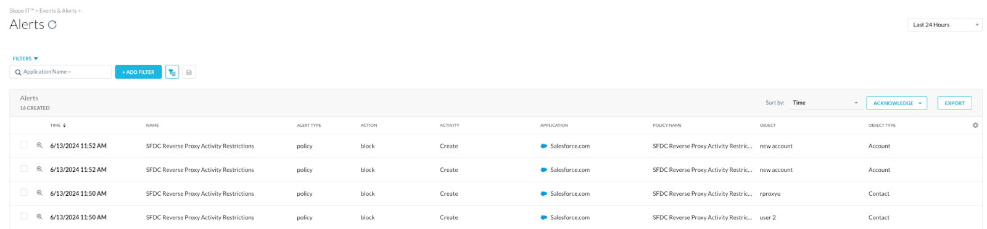Select the checkbox for the user 2 alert

[x=24, y=216]
